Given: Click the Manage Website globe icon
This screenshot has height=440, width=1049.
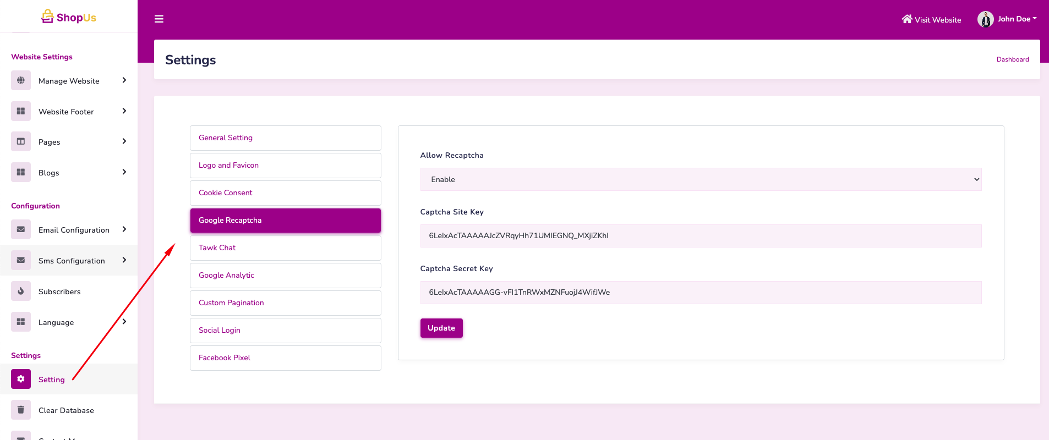Looking at the screenshot, I should tap(21, 80).
